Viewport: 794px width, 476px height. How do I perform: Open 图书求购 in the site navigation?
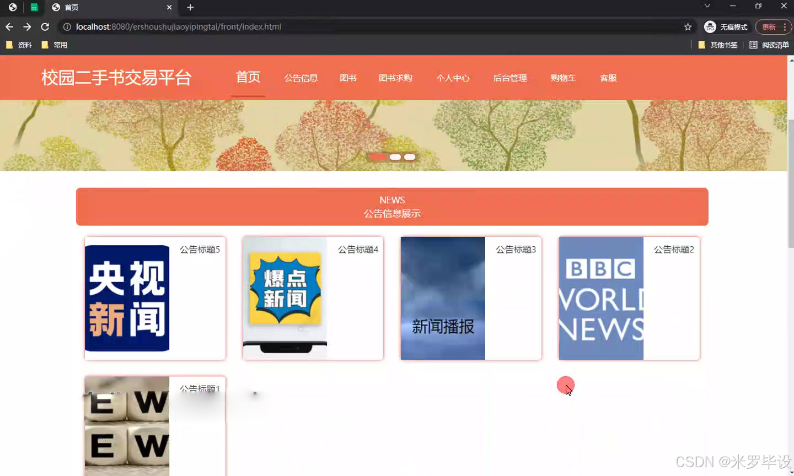click(395, 78)
